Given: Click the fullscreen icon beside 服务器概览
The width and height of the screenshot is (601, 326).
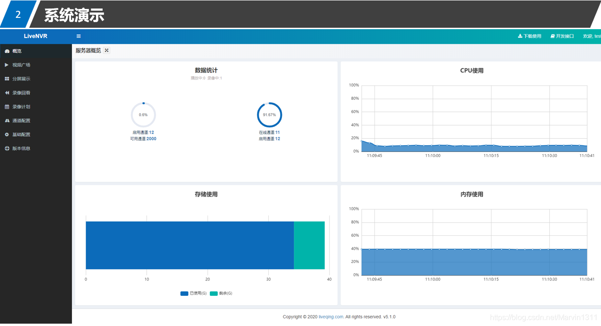Looking at the screenshot, I should pyautogui.click(x=107, y=50).
